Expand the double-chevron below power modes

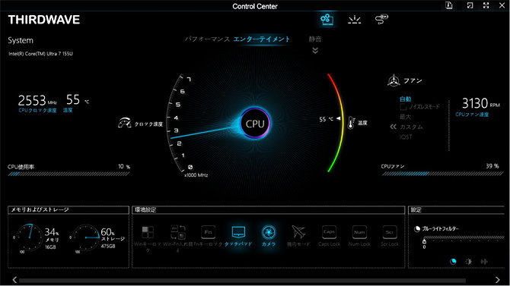point(315,50)
